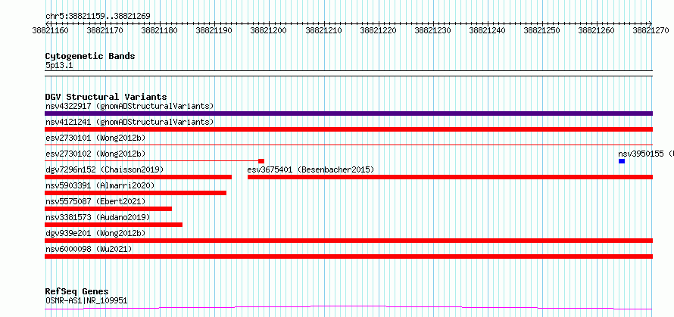Click the ruler tick label 38821210
The height and width of the screenshot is (317, 674).
tap(323, 30)
